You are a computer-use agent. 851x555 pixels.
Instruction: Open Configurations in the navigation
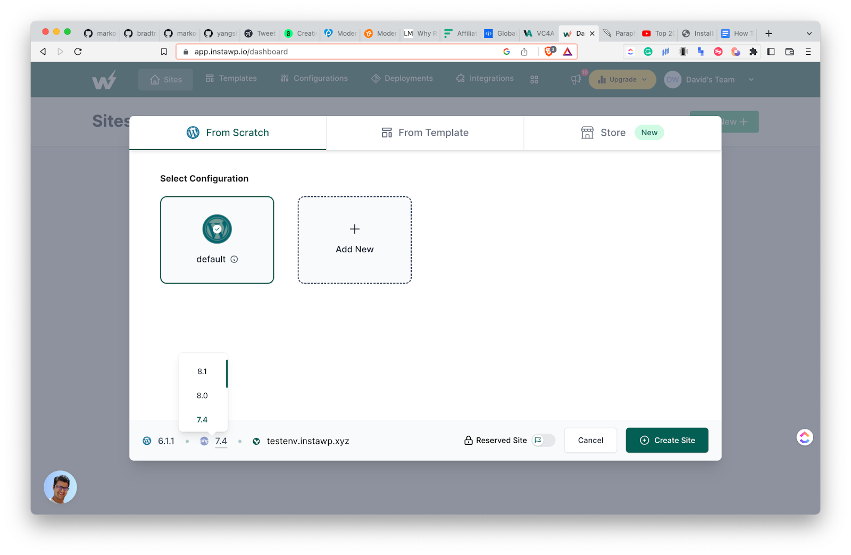click(x=314, y=78)
